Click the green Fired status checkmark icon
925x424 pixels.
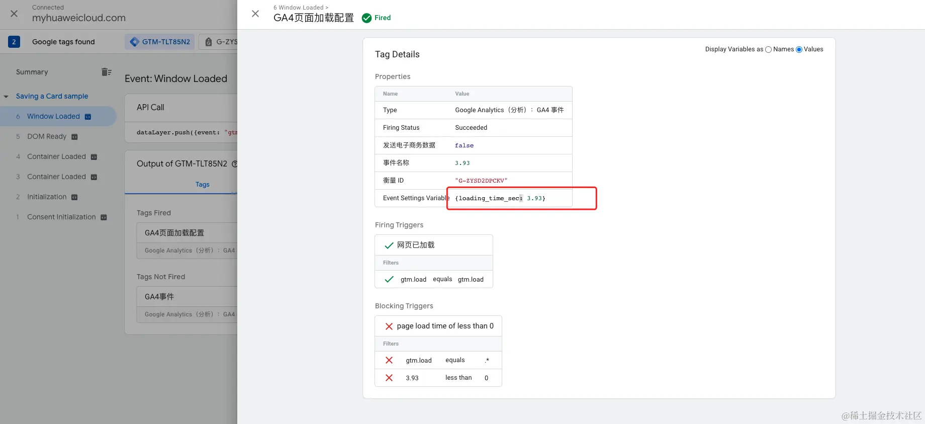(x=366, y=18)
